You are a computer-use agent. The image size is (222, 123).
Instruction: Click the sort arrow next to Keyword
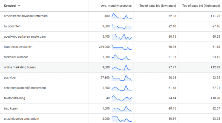point(19,6)
